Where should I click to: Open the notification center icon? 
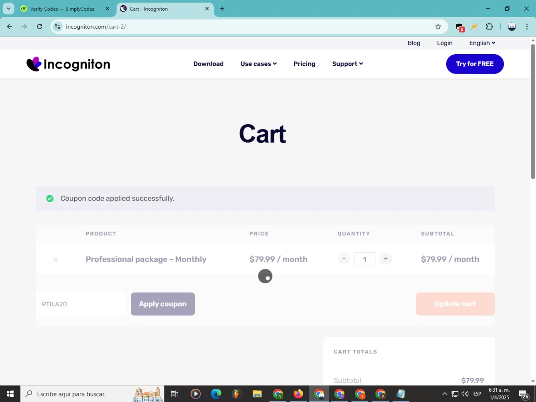pyautogui.click(x=524, y=394)
